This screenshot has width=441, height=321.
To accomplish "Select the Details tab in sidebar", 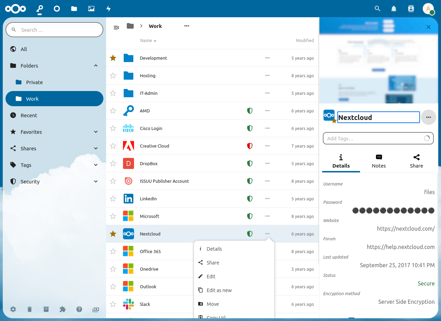I will [x=341, y=161].
